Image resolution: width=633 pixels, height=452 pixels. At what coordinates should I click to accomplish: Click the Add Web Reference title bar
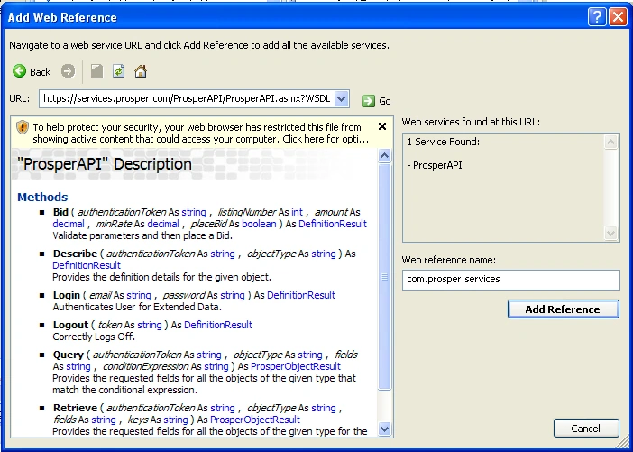tap(295, 17)
